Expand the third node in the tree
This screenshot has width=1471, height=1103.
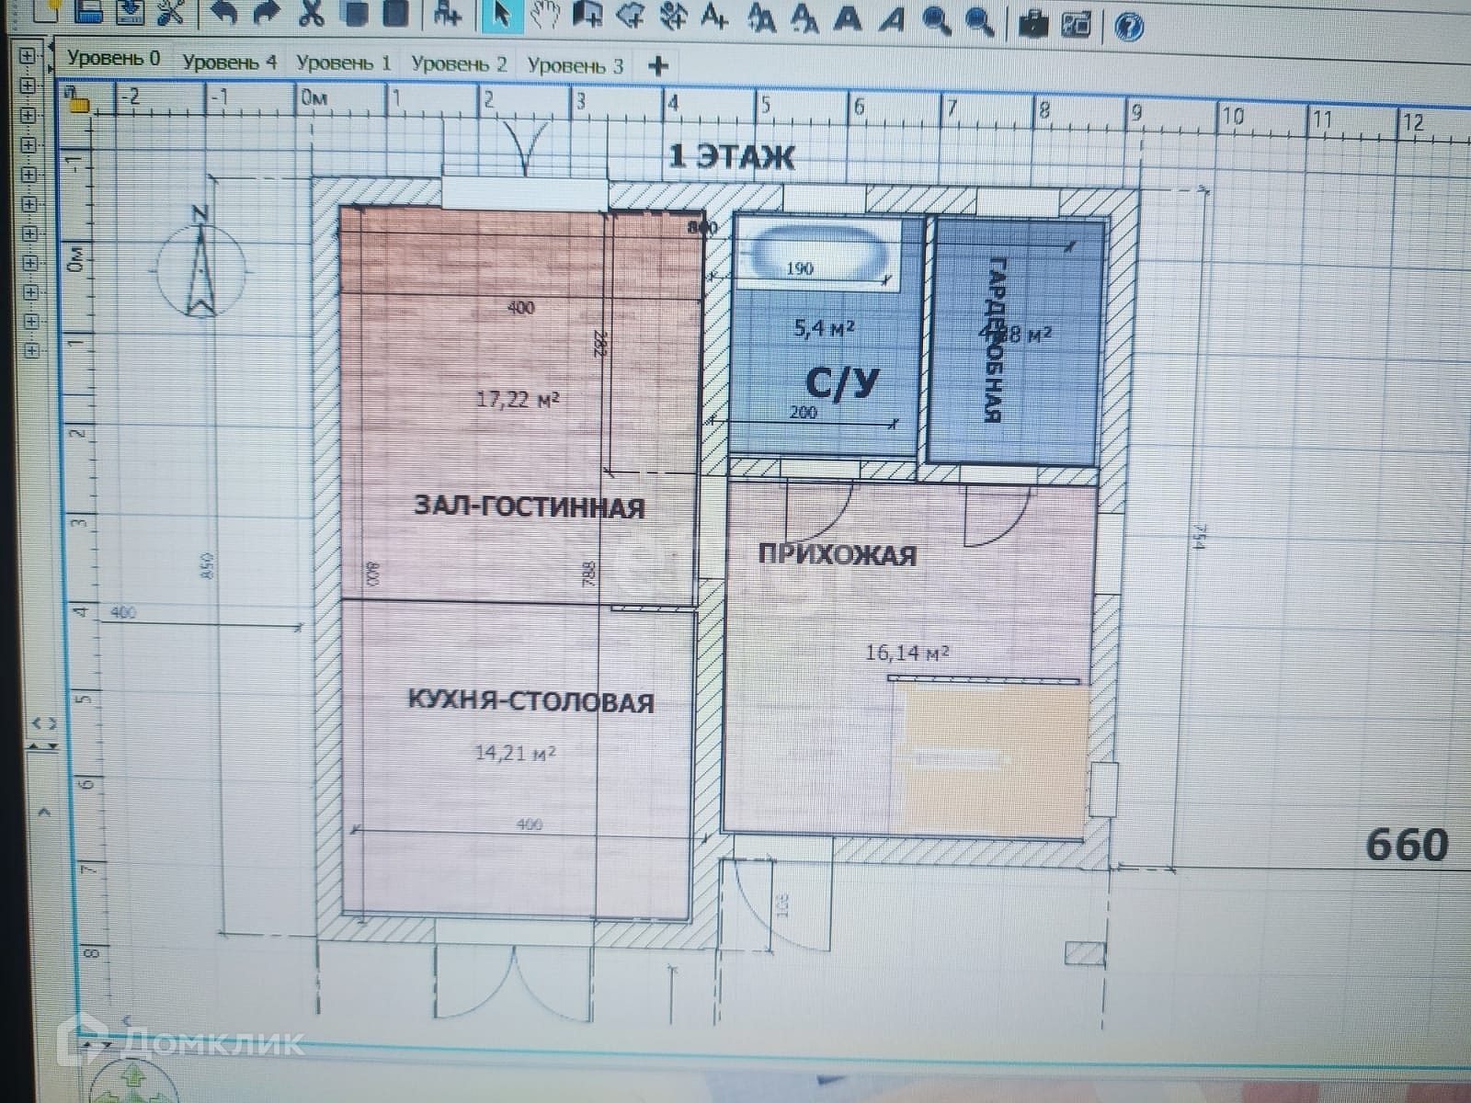pyautogui.click(x=29, y=115)
